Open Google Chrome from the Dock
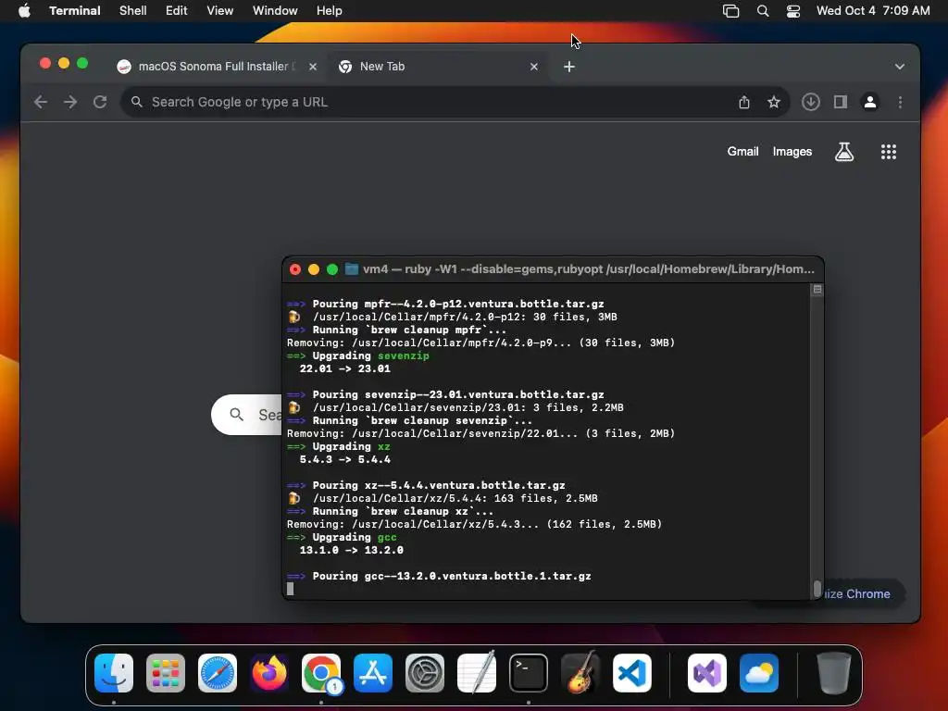Image resolution: width=948 pixels, height=711 pixels. pos(321,673)
